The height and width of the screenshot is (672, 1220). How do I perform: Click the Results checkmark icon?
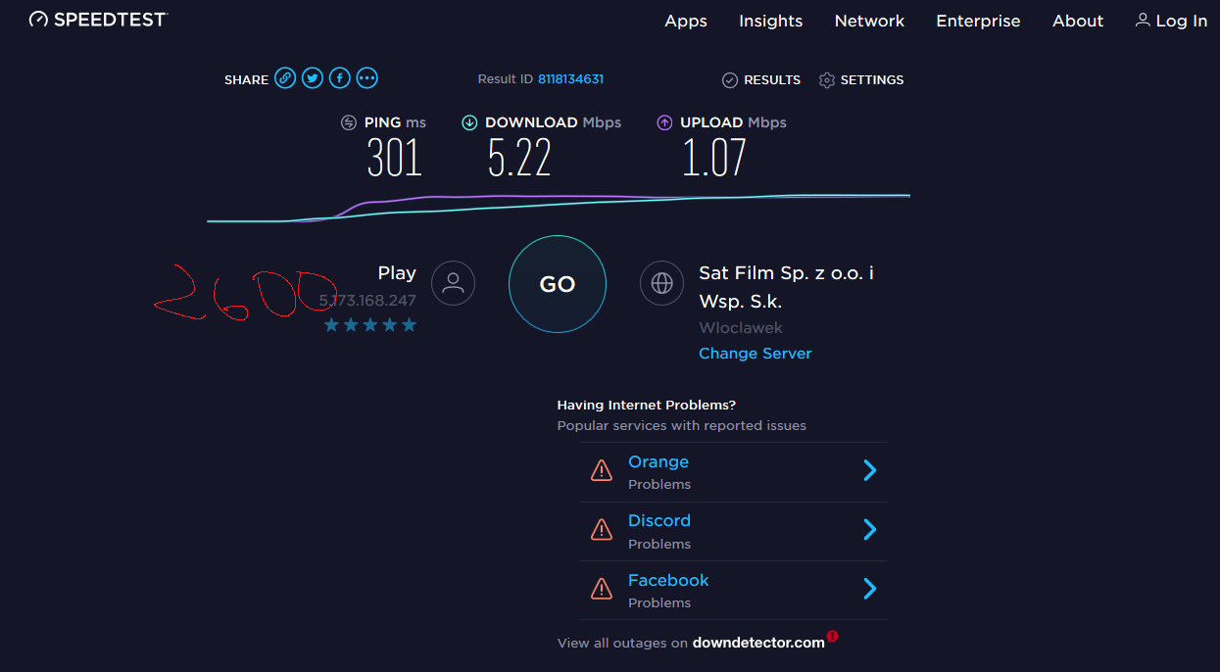(x=730, y=80)
